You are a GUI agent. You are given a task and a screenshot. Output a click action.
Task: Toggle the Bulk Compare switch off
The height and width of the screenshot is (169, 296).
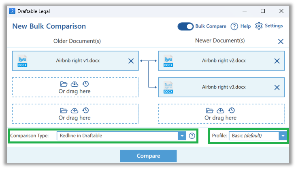point(185,26)
